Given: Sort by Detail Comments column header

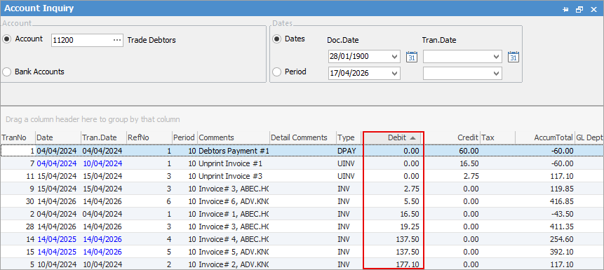Looking at the screenshot, I should point(302,137).
